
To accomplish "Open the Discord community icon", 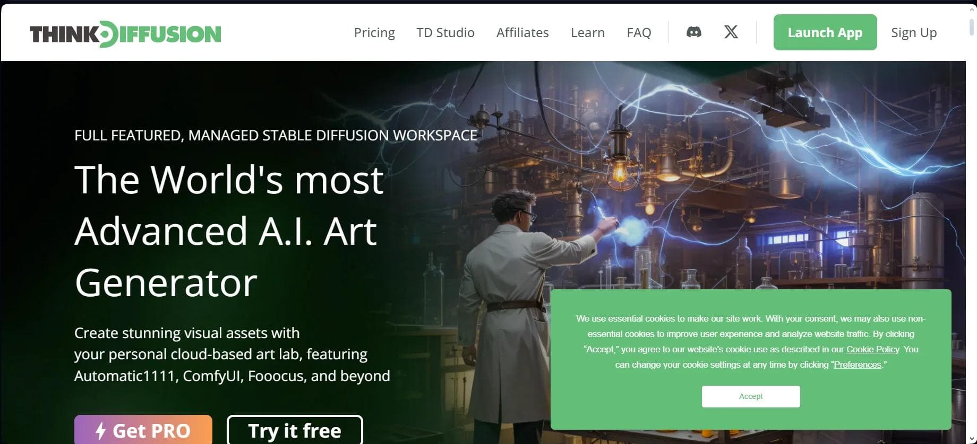I will point(693,32).
